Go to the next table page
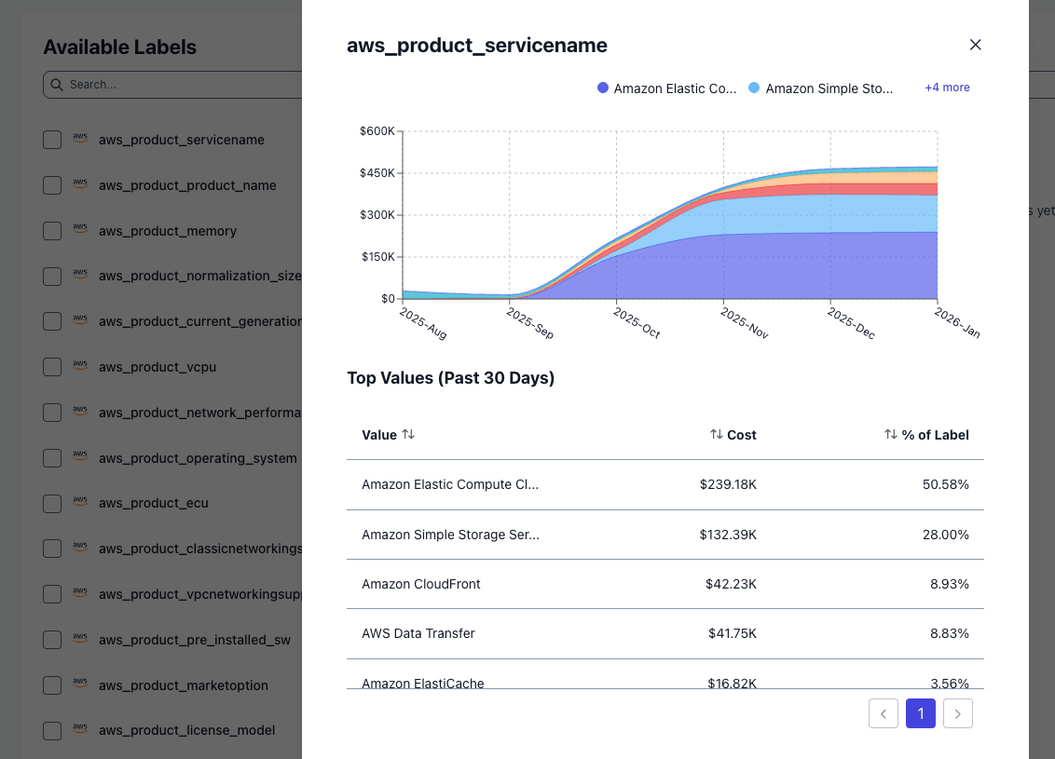 pyautogui.click(x=957, y=713)
